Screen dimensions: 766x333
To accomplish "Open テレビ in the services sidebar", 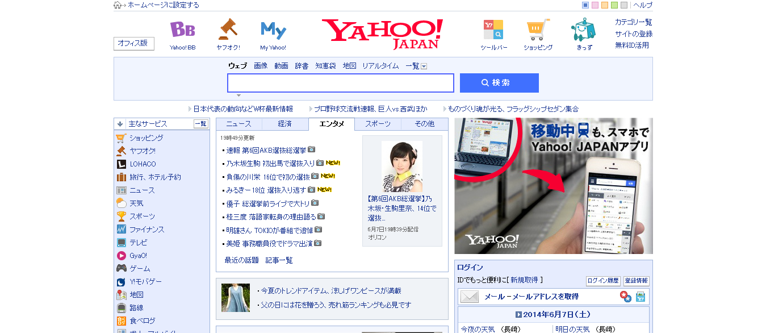I will pos(138,243).
